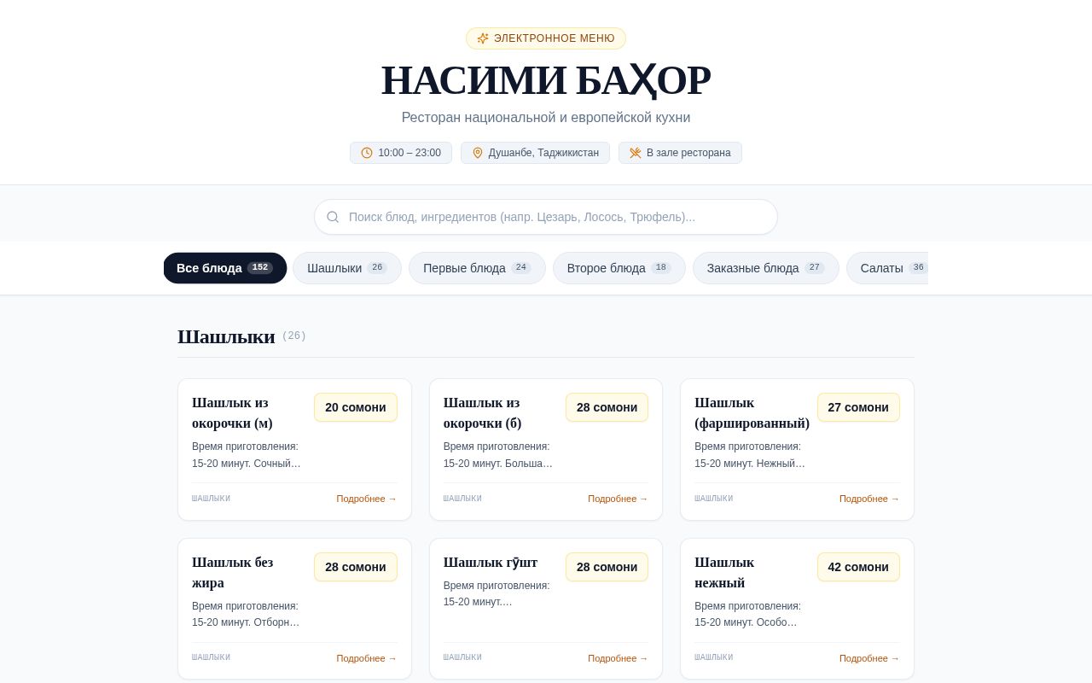Click the 152 count badge on Все блюда
Image resolution: width=1092 pixels, height=683 pixels.
tap(260, 268)
